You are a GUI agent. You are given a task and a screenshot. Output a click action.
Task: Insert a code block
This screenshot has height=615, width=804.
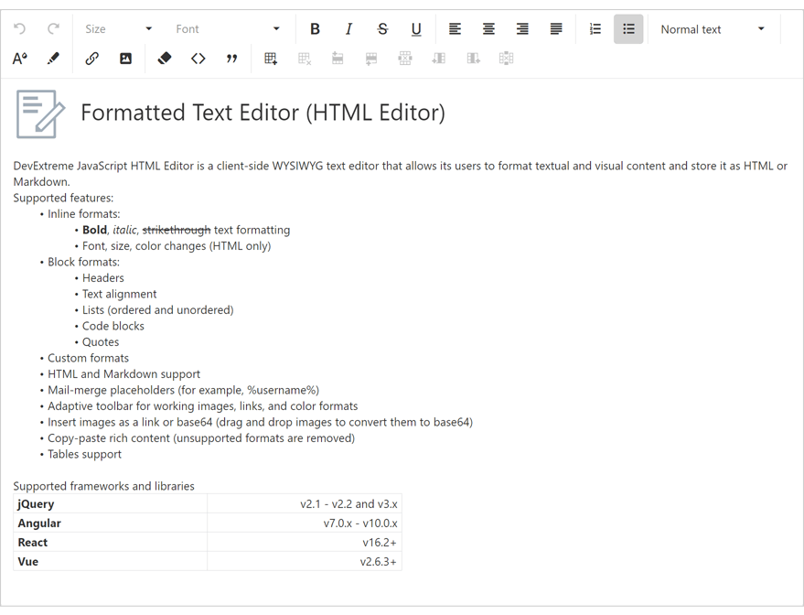198,58
